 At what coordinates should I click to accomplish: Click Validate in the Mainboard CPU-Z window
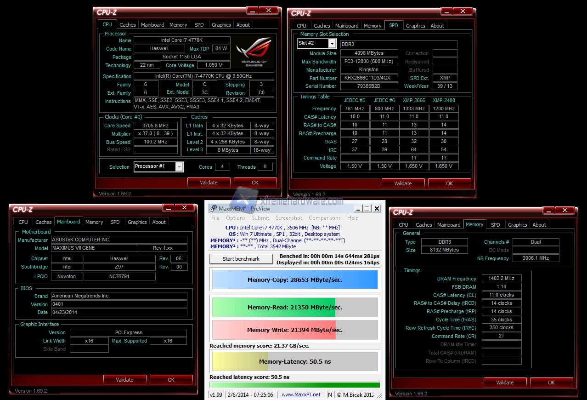click(124, 380)
